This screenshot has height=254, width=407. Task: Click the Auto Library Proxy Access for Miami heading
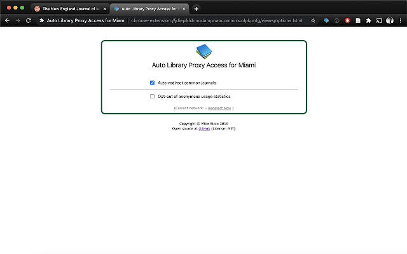(x=203, y=65)
